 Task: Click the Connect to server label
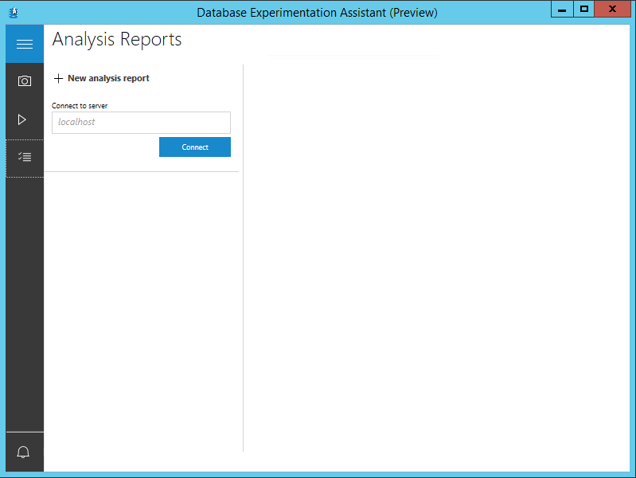[80, 105]
